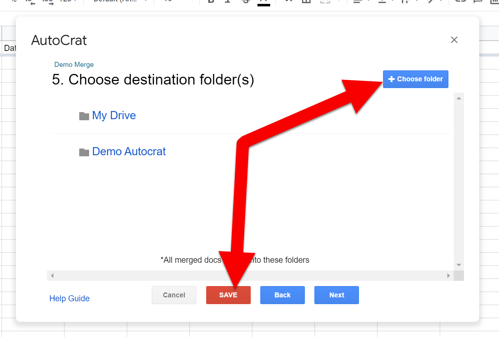Cancel the AutoCrat job setup
Screen dimensions: 499x337
(x=174, y=295)
